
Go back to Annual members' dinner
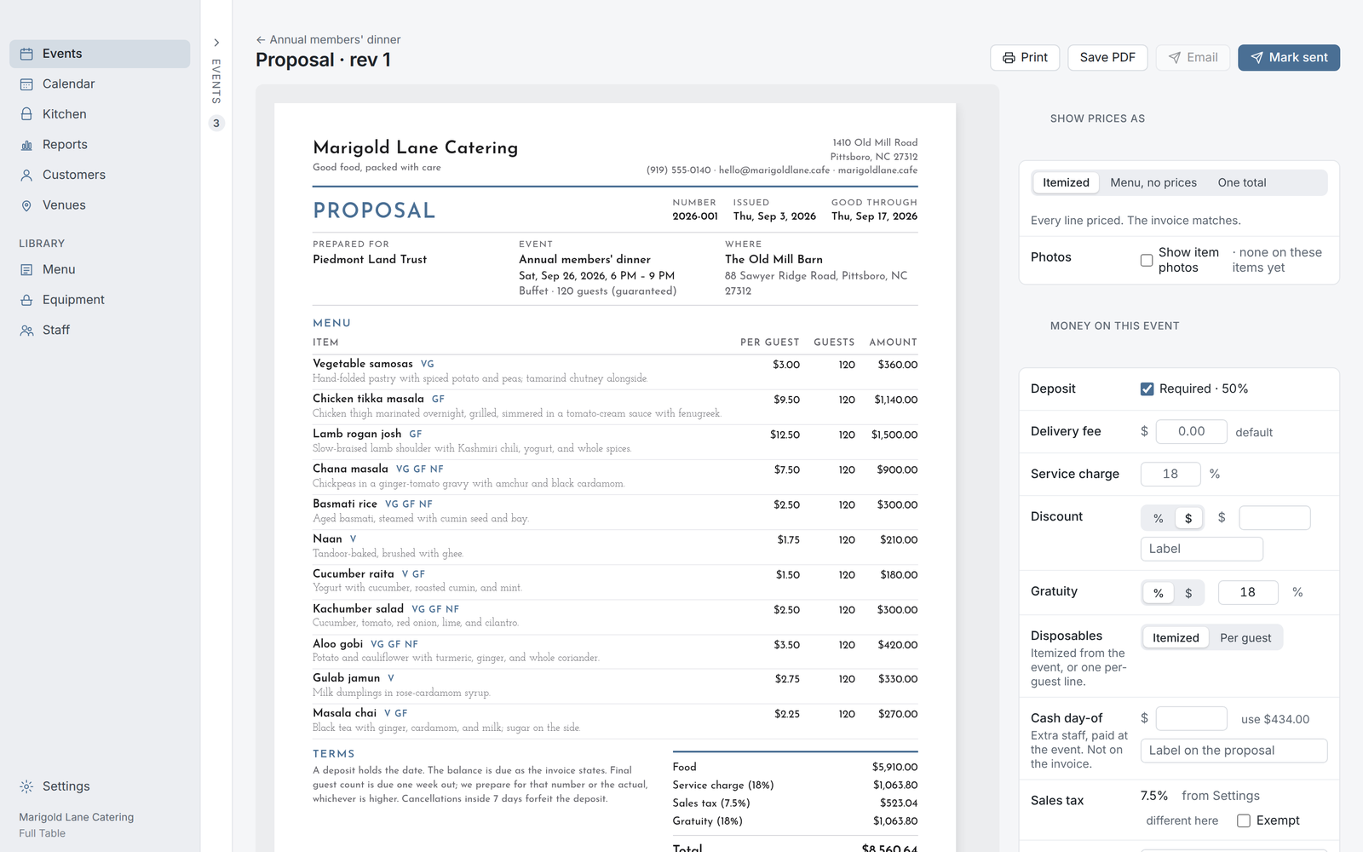(x=328, y=40)
